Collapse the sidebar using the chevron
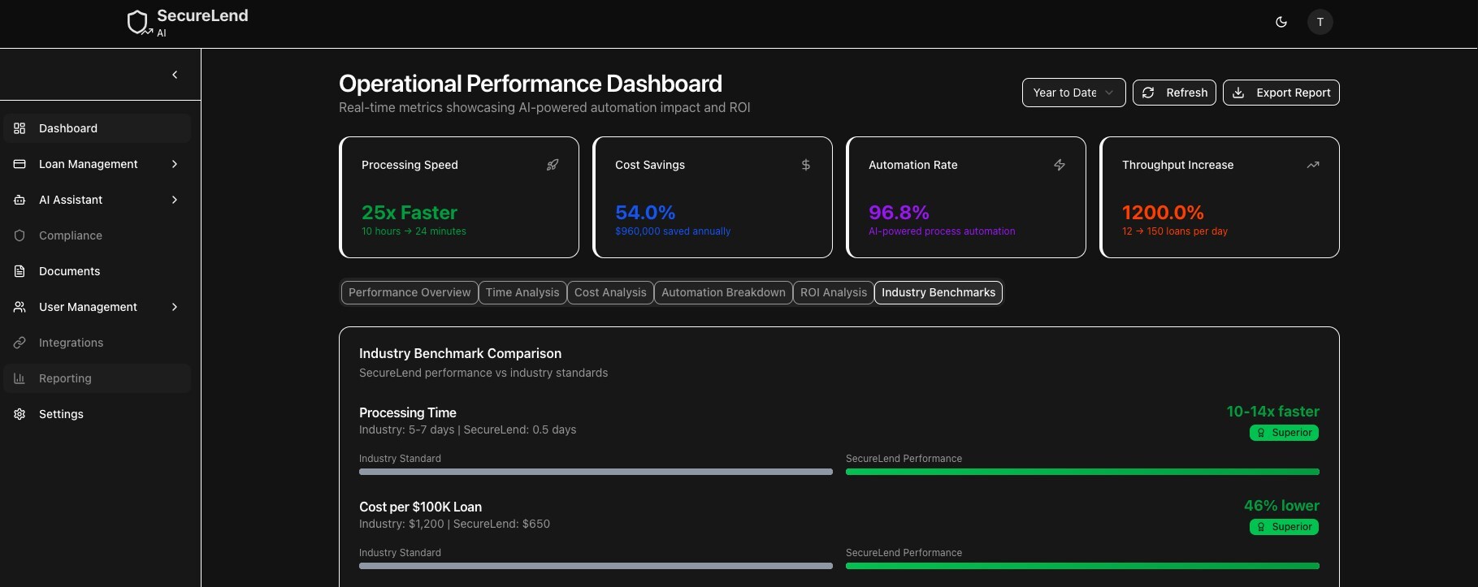The height and width of the screenshot is (587, 1478). tap(175, 75)
